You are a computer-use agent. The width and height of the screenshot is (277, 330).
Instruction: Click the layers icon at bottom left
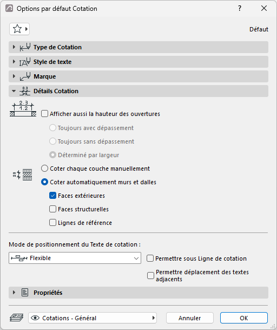click(x=16, y=318)
